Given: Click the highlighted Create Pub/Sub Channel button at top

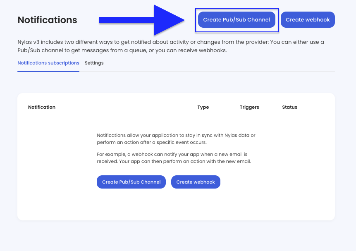Looking at the screenshot, I should [237, 20].
